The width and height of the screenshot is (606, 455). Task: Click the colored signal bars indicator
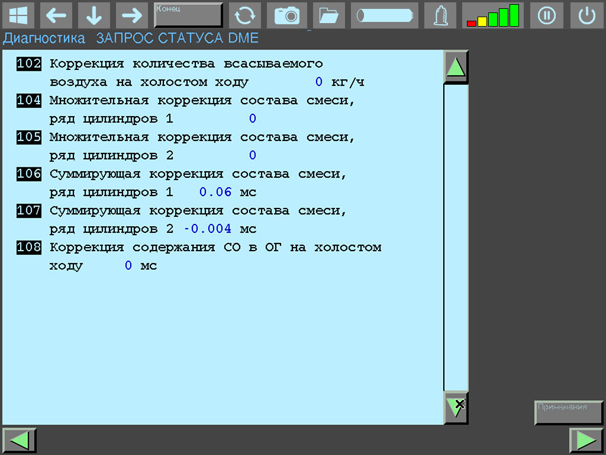click(x=492, y=15)
